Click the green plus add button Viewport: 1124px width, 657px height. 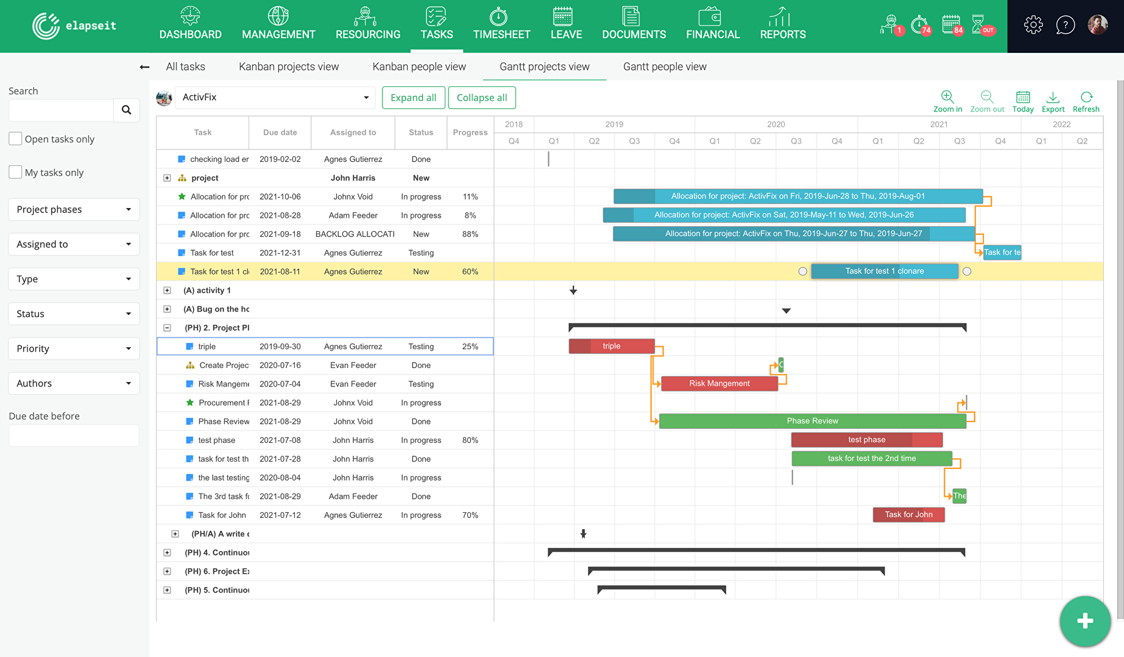[1085, 621]
